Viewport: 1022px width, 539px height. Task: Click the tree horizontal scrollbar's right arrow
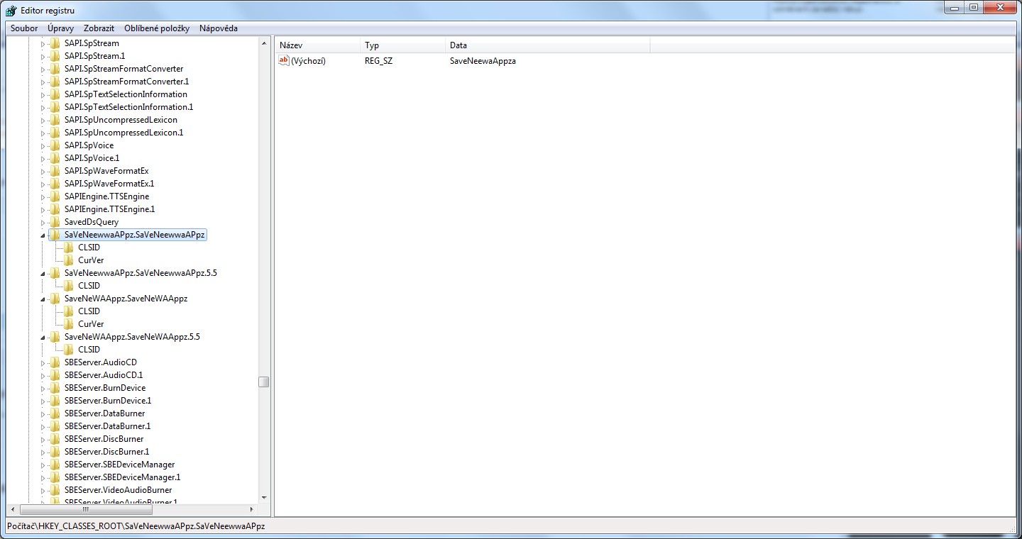pos(252,509)
